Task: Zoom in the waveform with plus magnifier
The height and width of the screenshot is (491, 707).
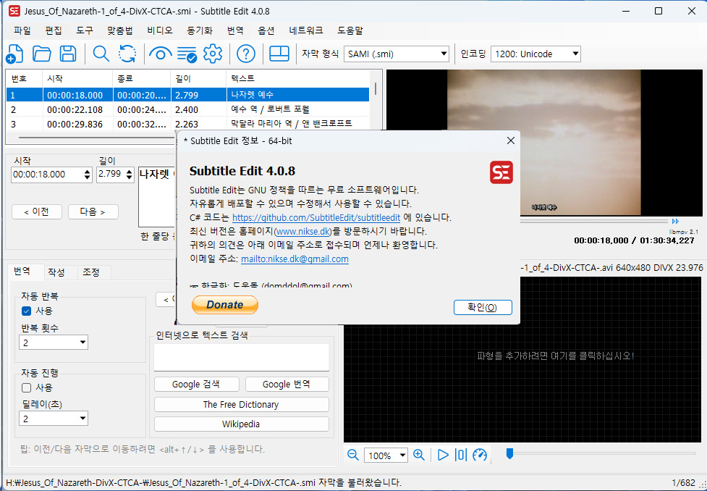Action: 419,455
